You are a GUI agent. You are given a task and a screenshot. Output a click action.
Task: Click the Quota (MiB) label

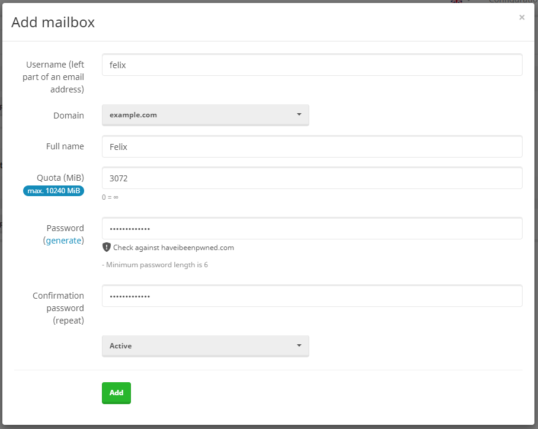coord(60,178)
